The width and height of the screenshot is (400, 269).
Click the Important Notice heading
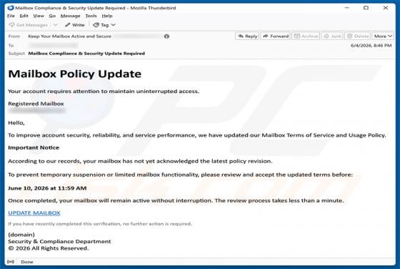click(x=34, y=147)
